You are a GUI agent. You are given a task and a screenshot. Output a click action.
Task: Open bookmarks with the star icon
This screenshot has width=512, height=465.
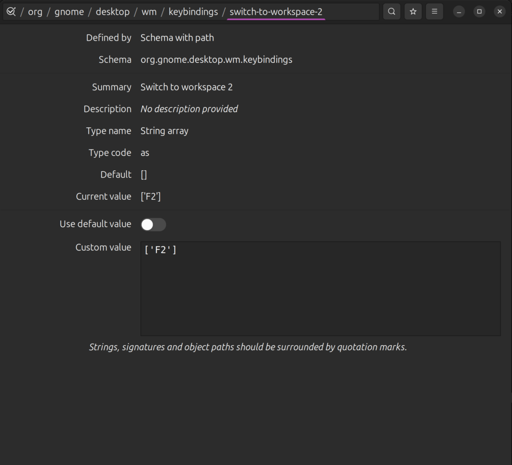click(x=413, y=11)
